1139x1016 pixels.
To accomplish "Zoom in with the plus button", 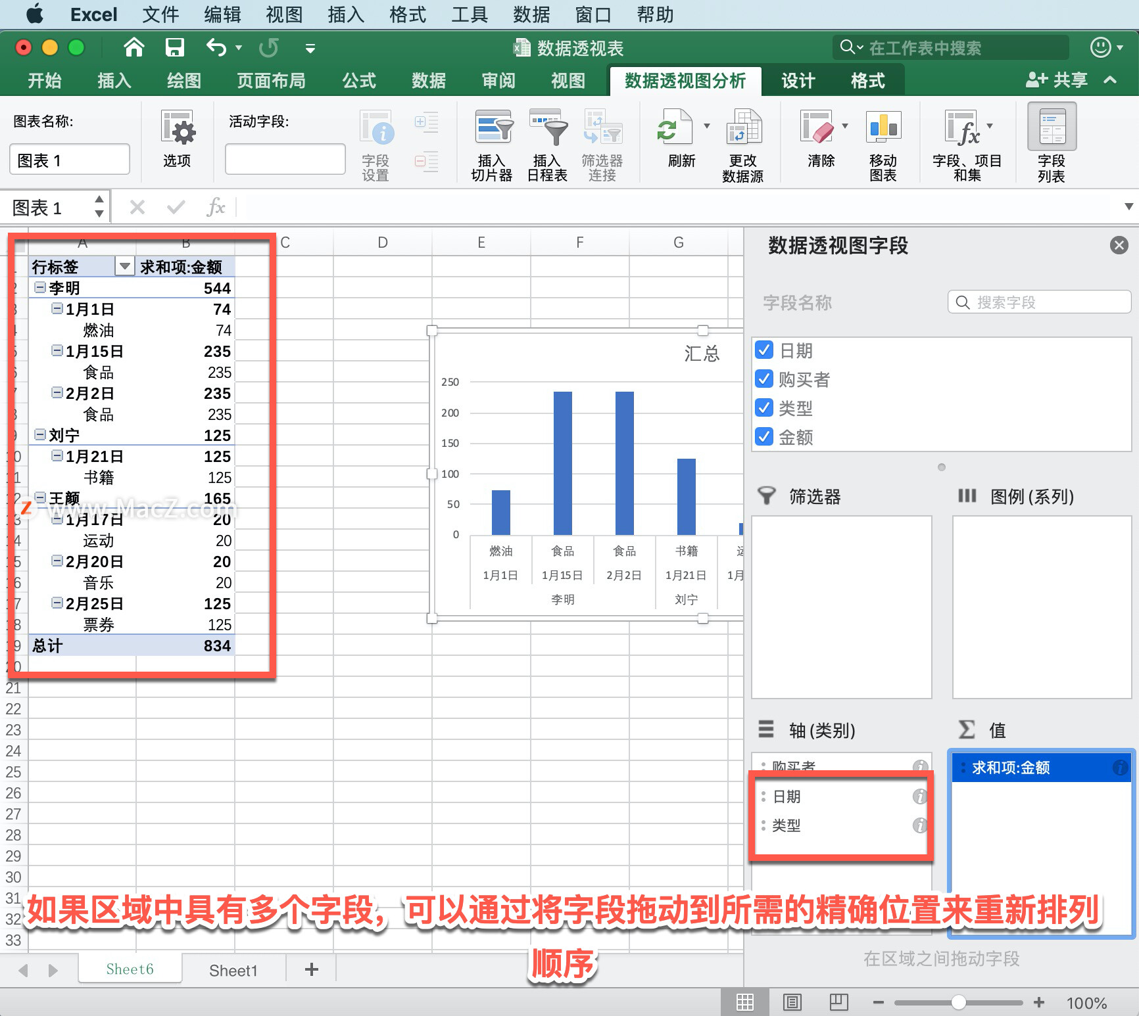I will tap(1039, 1002).
